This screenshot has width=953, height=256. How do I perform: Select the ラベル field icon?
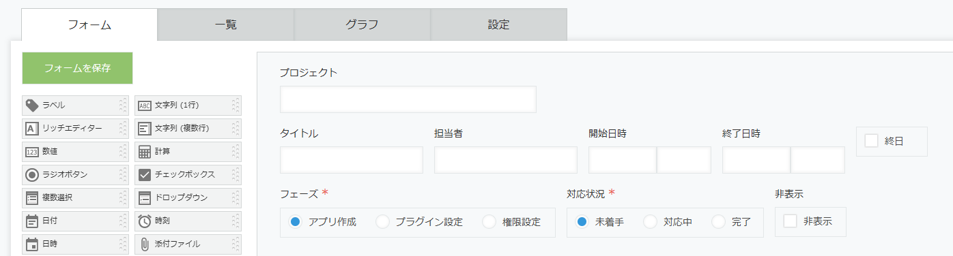[31, 106]
